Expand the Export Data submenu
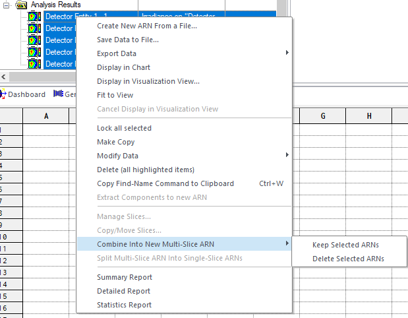This screenshot has width=408, height=318. [117, 53]
